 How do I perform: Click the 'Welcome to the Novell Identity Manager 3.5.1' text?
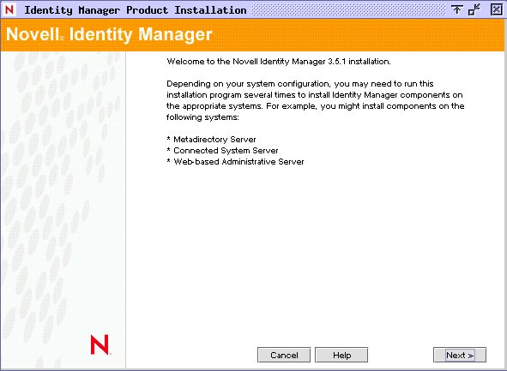pos(279,62)
